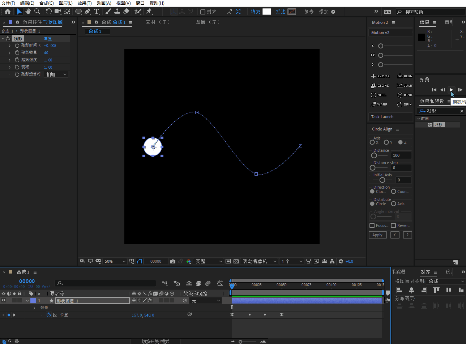Enable the Focus checkbox

point(372,225)
